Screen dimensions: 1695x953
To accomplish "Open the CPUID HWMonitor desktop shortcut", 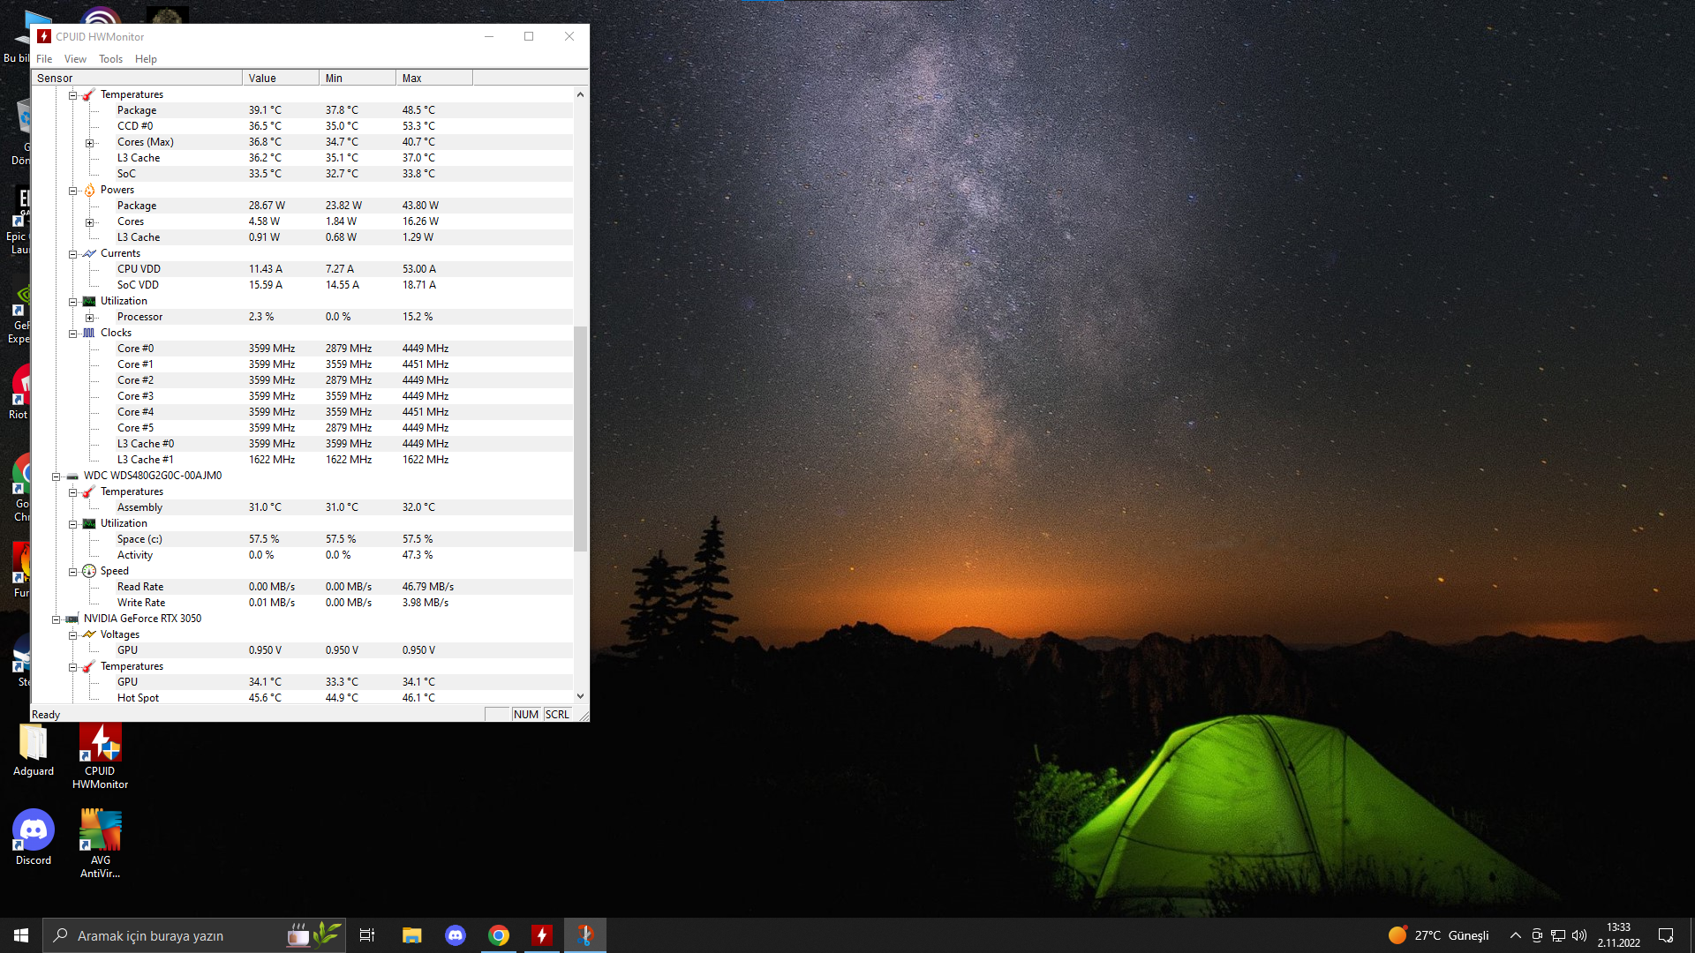I will (x=100, y=746).
